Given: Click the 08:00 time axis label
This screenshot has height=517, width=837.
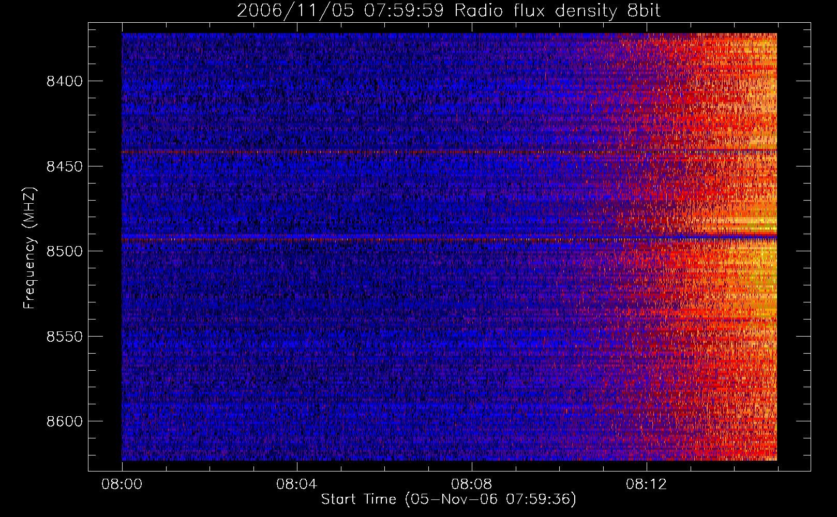Looking at the screenshot, I should coord(122,484).
